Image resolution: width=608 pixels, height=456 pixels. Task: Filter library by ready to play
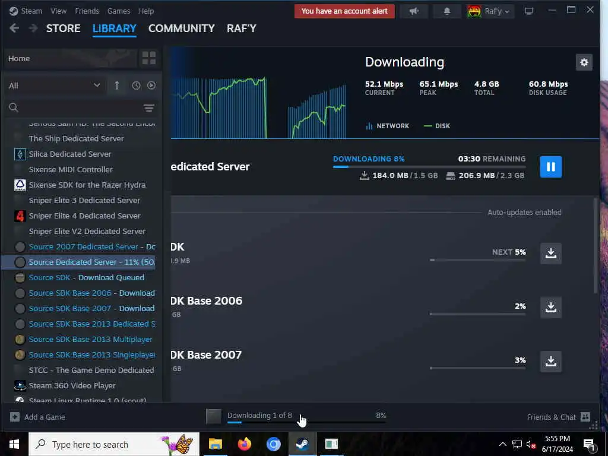[x=151, y=85]
